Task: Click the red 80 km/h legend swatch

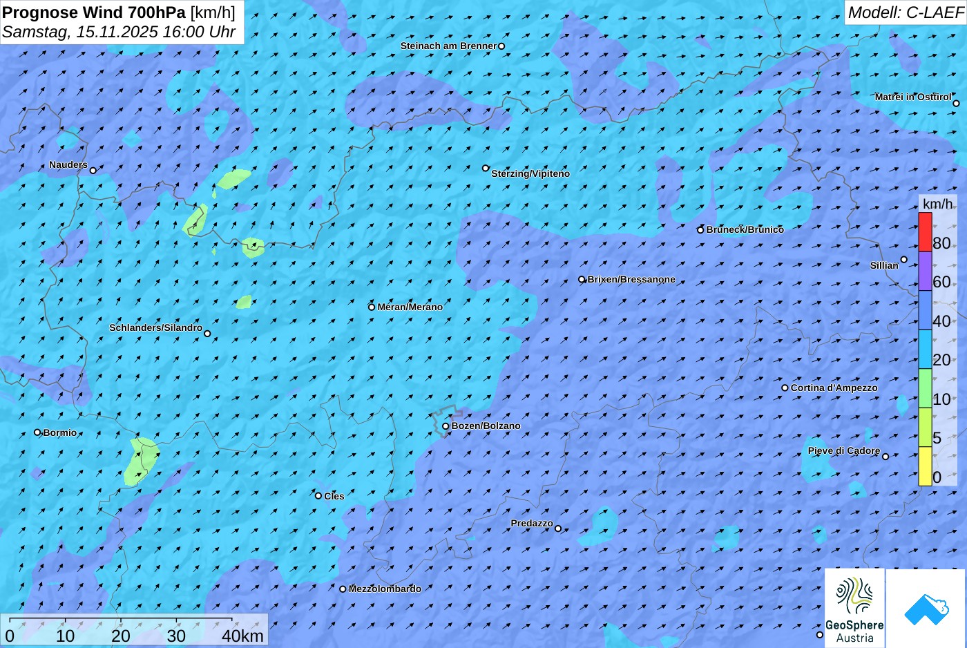Action: click(925, 232)
